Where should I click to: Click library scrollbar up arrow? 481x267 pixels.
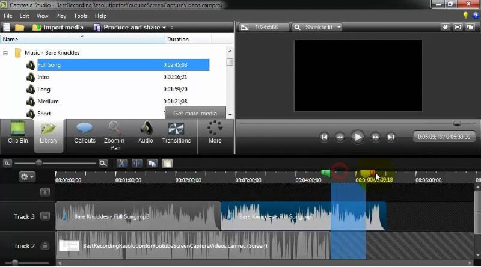[x=230, y=51]
